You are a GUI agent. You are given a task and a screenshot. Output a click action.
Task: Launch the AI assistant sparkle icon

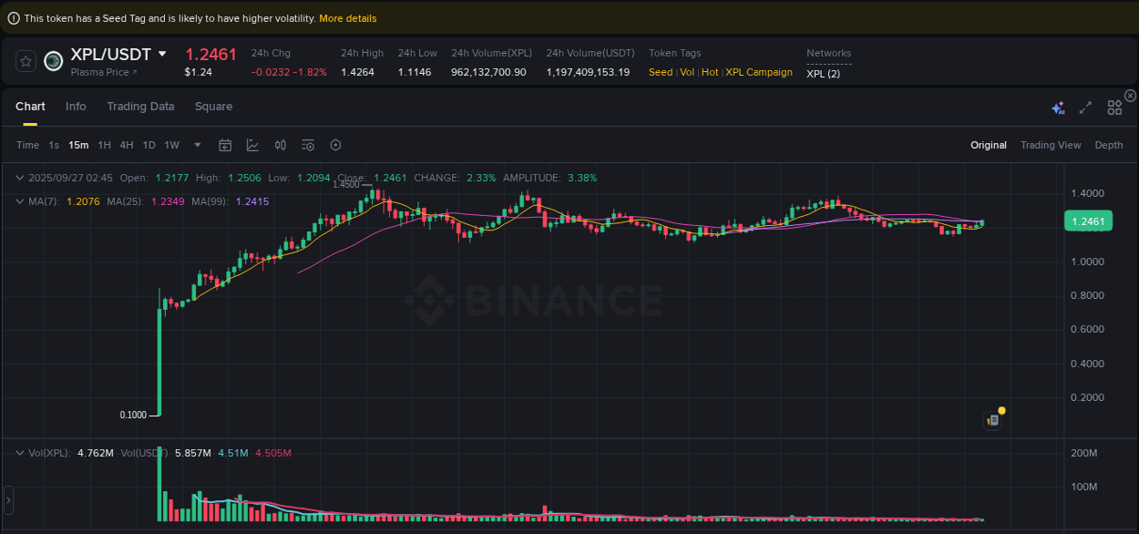coord(1058,107)
